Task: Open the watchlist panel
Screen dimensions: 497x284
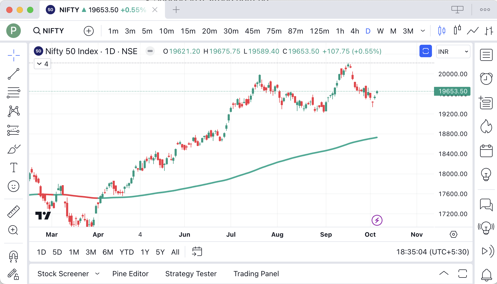Action: (x=486, y=55)
